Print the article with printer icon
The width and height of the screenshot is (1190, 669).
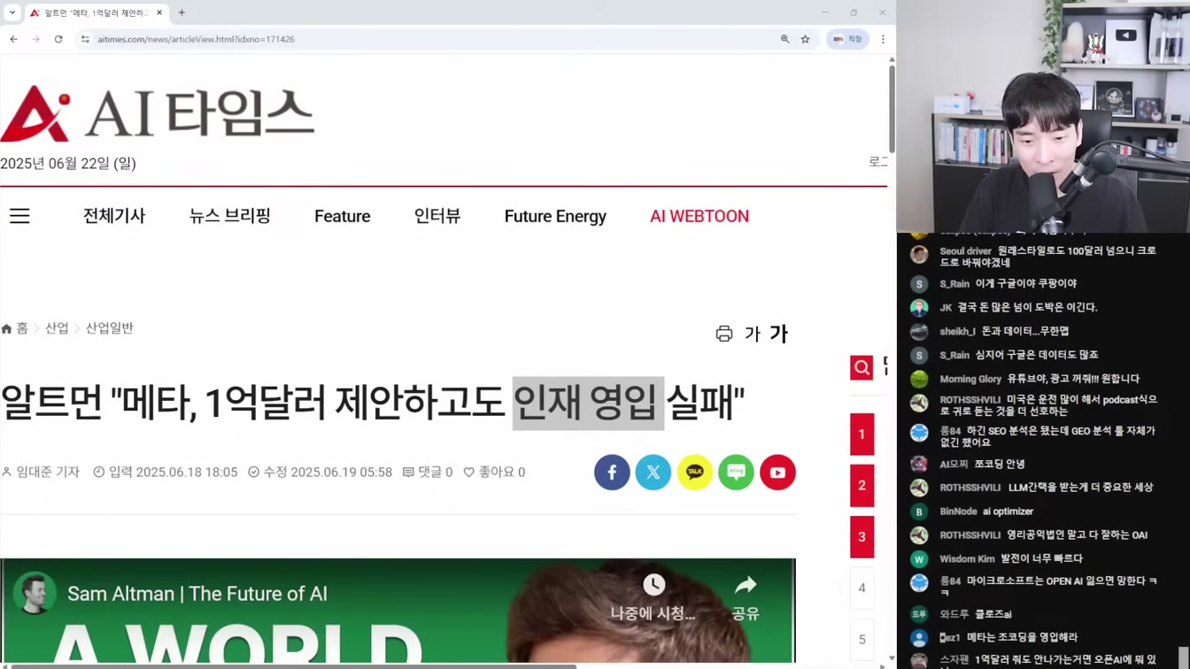pos(724,334)
